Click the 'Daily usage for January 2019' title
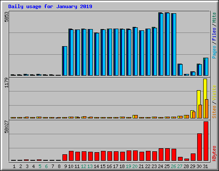The width and height of the screenshot is (219, 171). 50,6
